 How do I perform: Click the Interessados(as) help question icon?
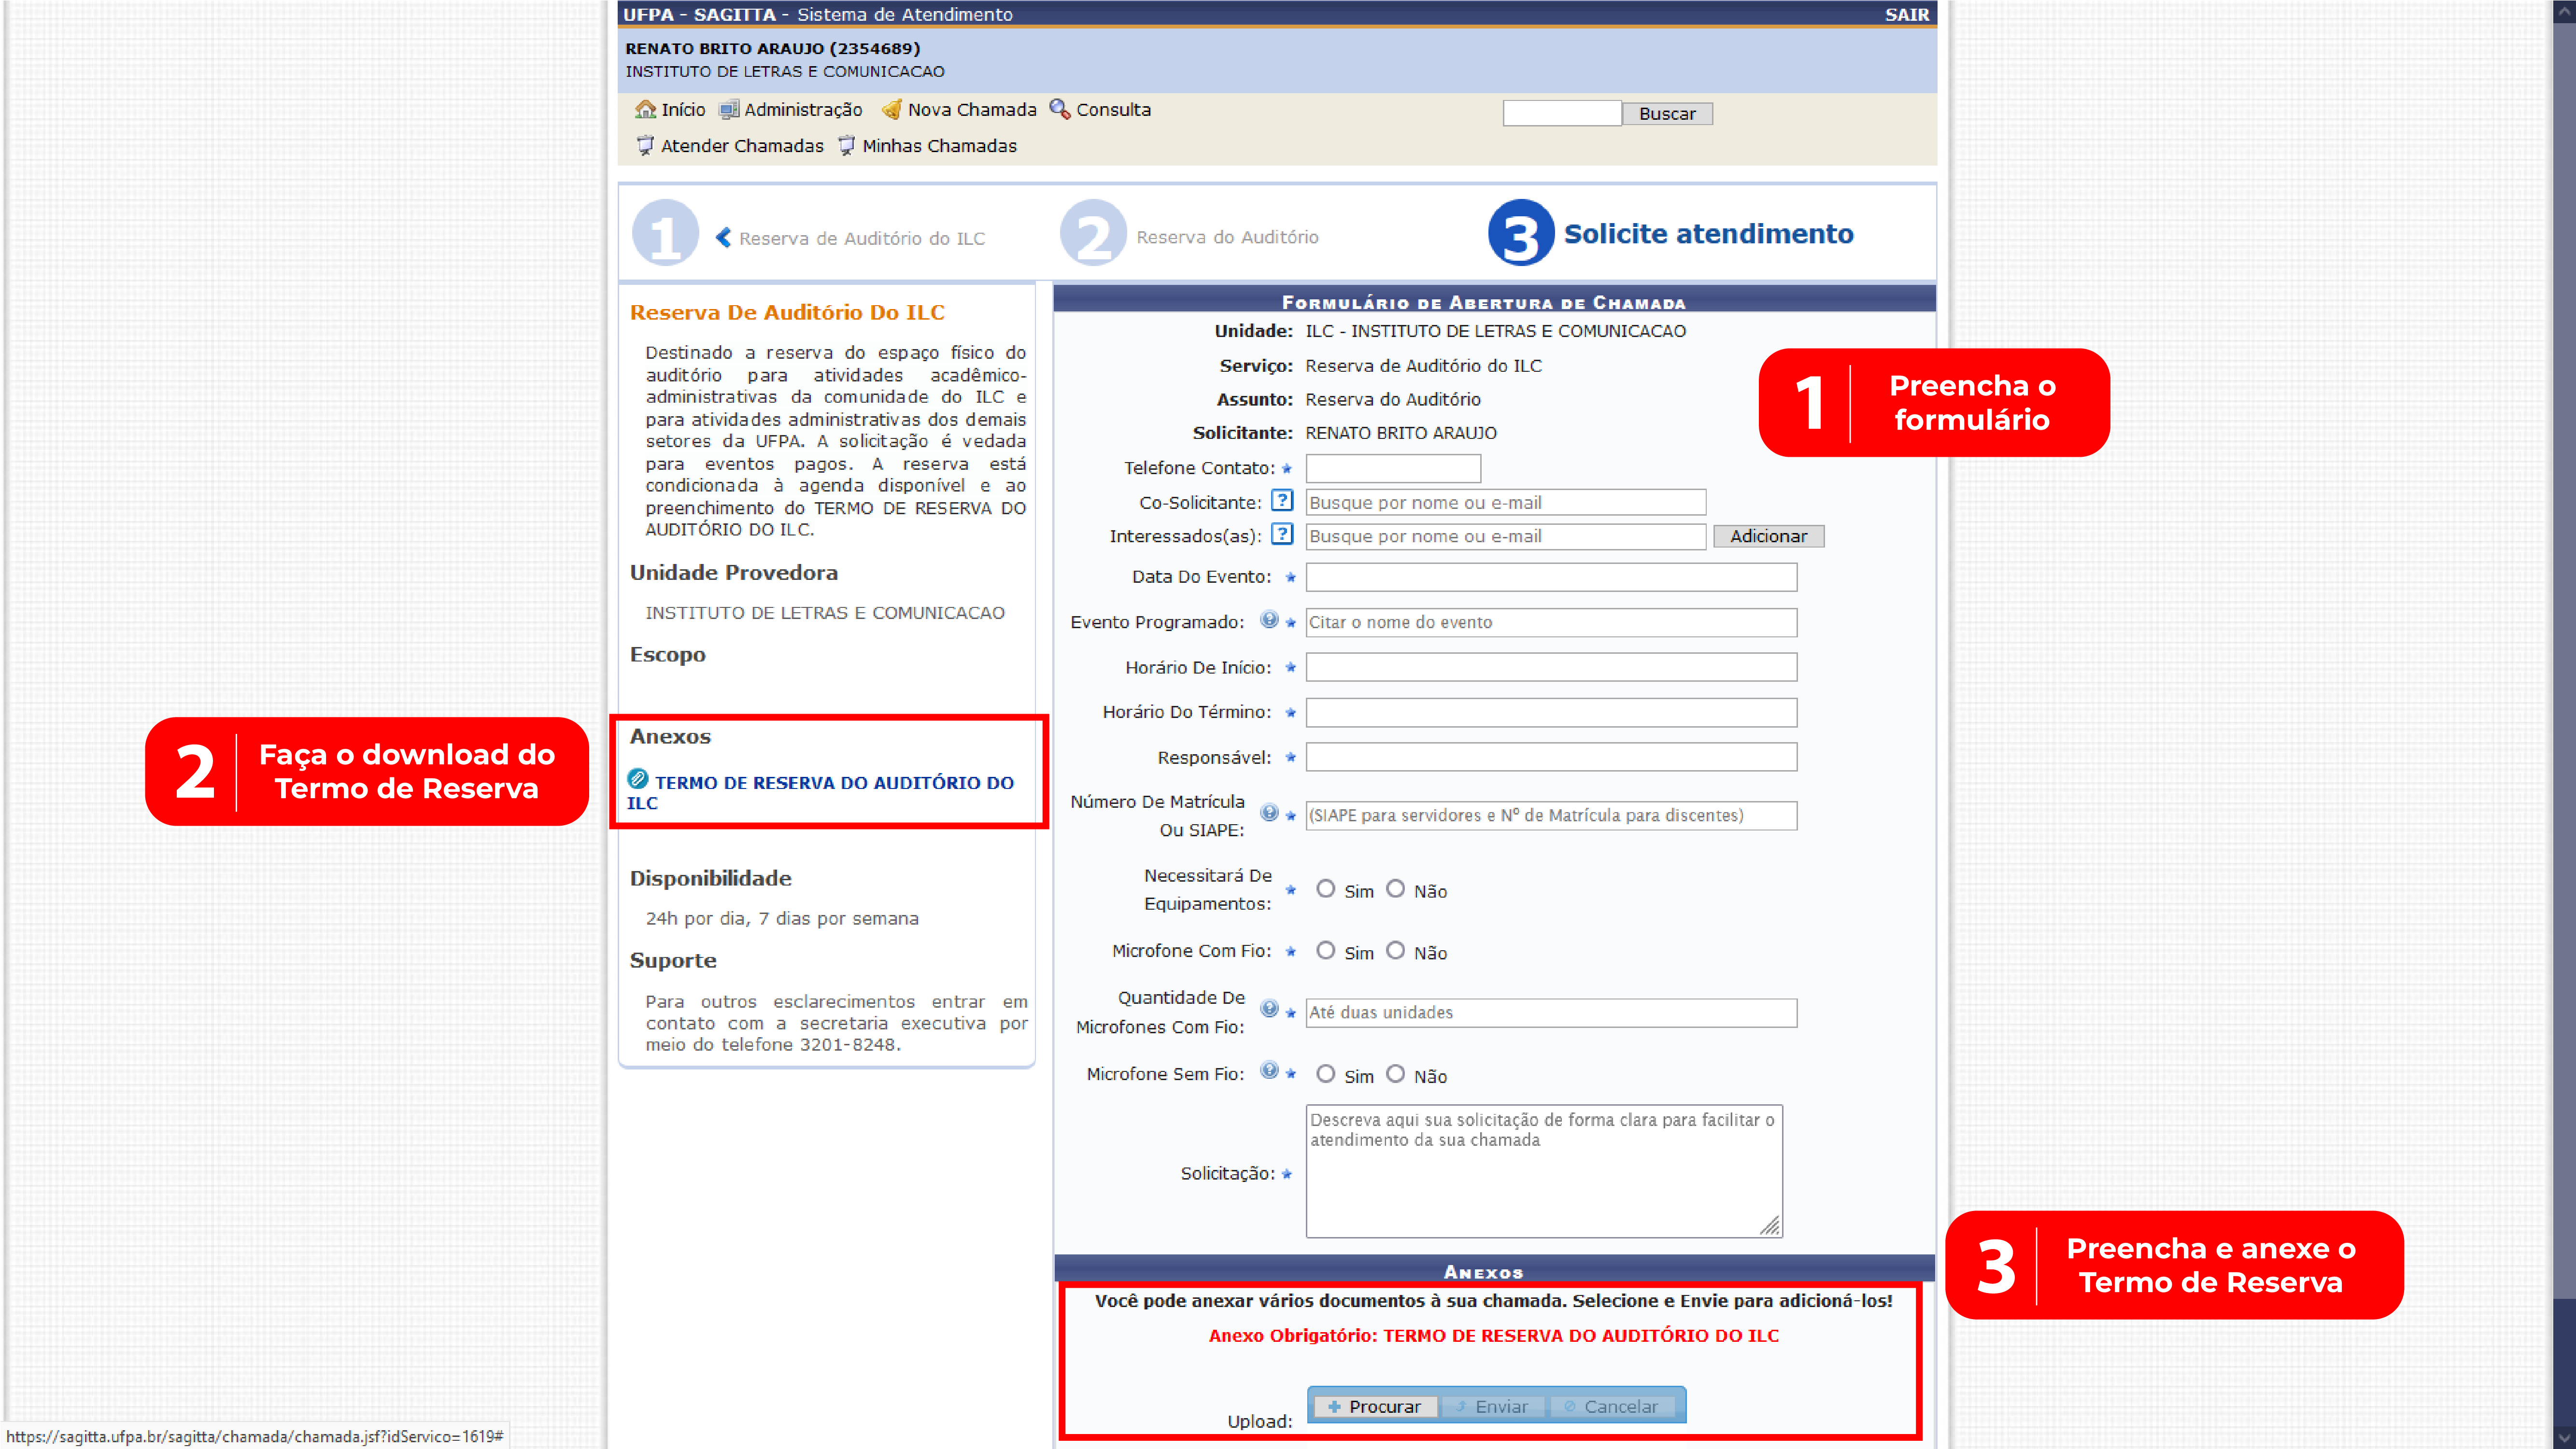(1282, 534)
